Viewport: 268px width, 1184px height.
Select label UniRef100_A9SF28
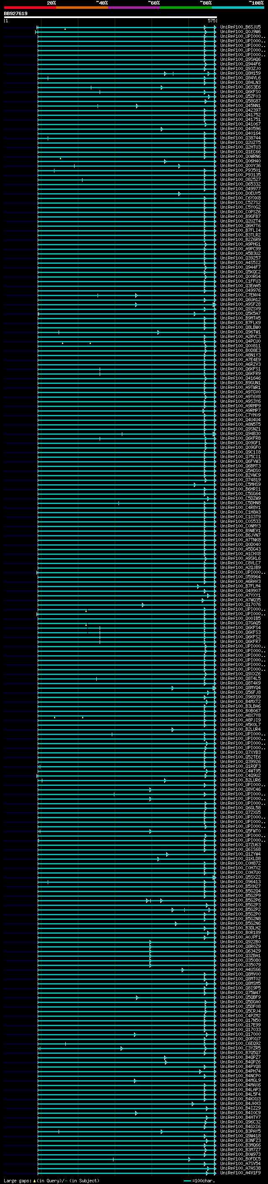[x=240, y=304]
